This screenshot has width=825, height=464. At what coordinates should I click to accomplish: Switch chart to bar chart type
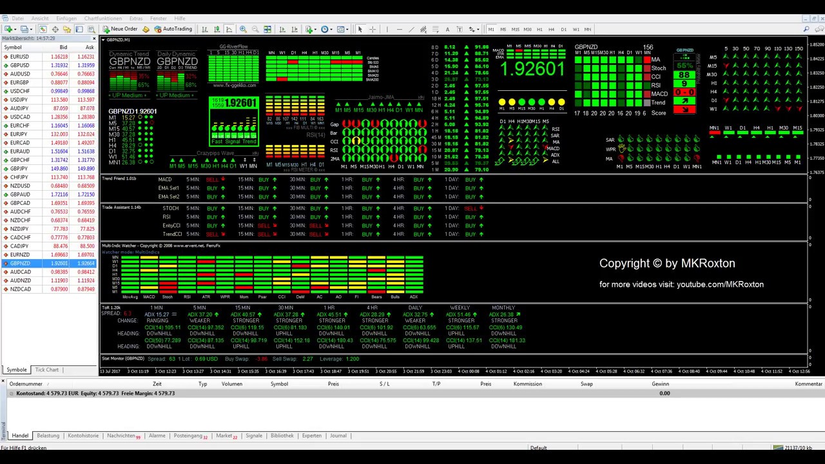tap(204, 29)
